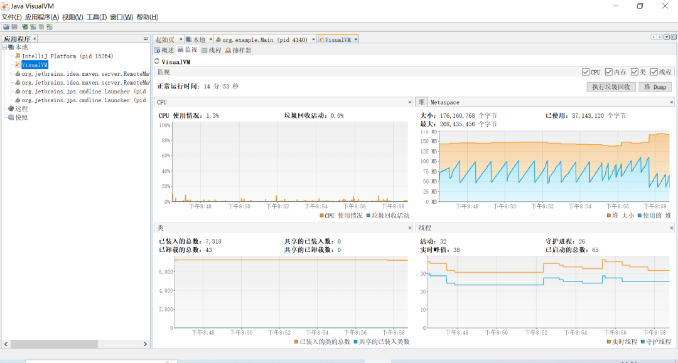
Task: Collapse the 本地 tree node
Action: (x=4, y=47)
